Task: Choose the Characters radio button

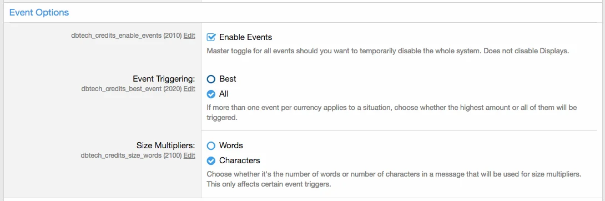Action: click(211, 160)
